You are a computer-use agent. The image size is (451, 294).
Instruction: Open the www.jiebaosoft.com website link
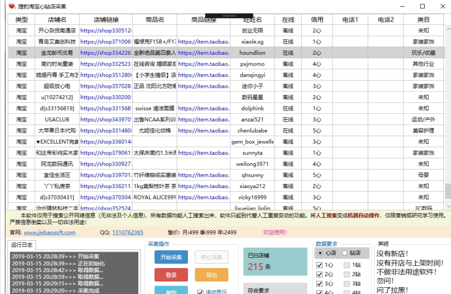coord(50,232)
